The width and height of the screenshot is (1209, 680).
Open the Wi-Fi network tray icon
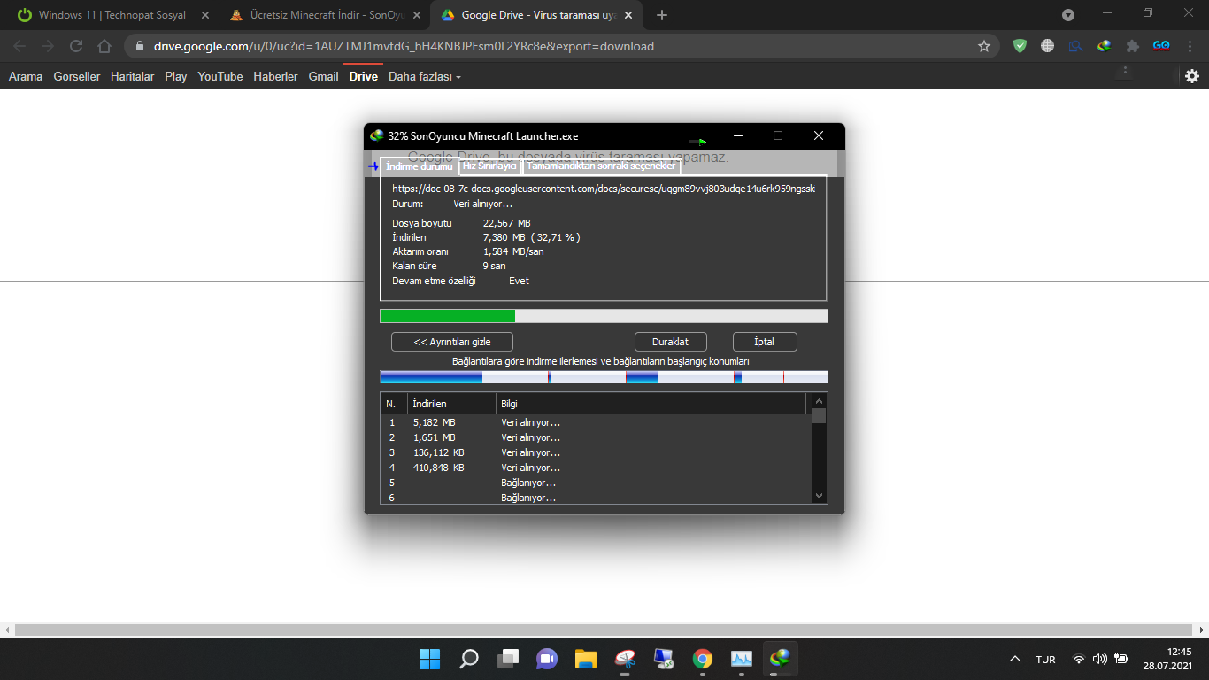click(x=1079, y=659)
